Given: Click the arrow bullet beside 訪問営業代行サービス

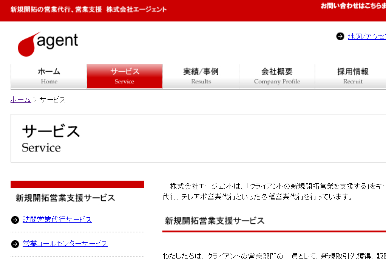Looking at the screenshot, I should tap(15, 220).
